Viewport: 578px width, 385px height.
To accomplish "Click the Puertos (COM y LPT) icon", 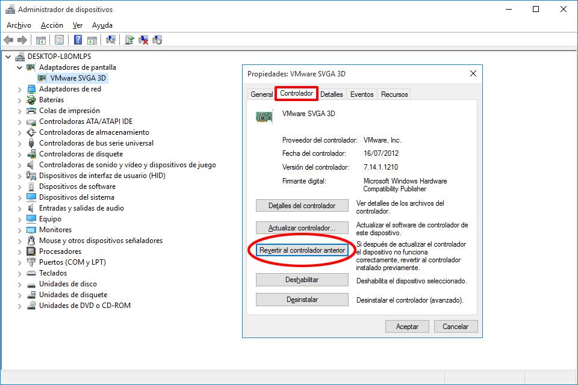I will 31,262.
